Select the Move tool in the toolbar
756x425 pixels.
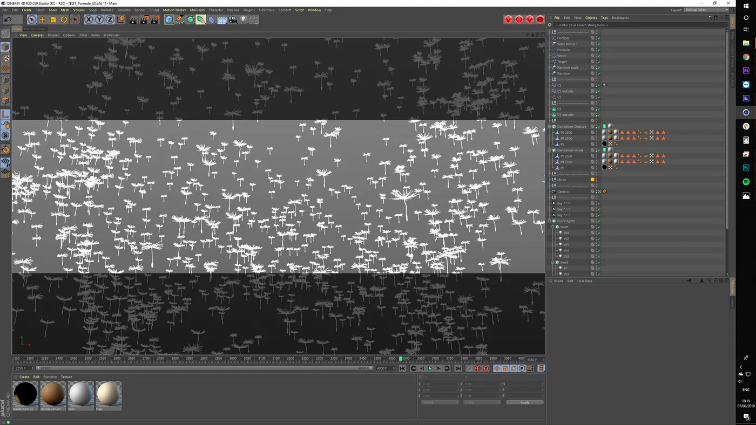(42, 19)
